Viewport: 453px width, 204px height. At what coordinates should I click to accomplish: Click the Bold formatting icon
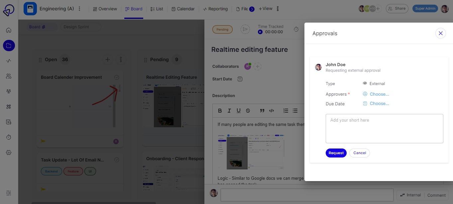220,111
